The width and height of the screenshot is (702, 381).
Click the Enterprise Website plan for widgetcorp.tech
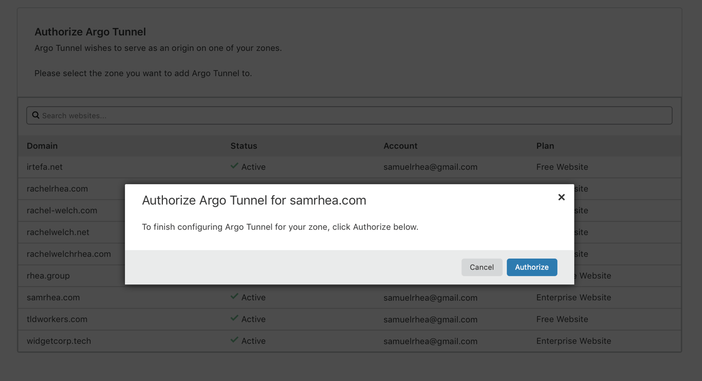(574, 341)
